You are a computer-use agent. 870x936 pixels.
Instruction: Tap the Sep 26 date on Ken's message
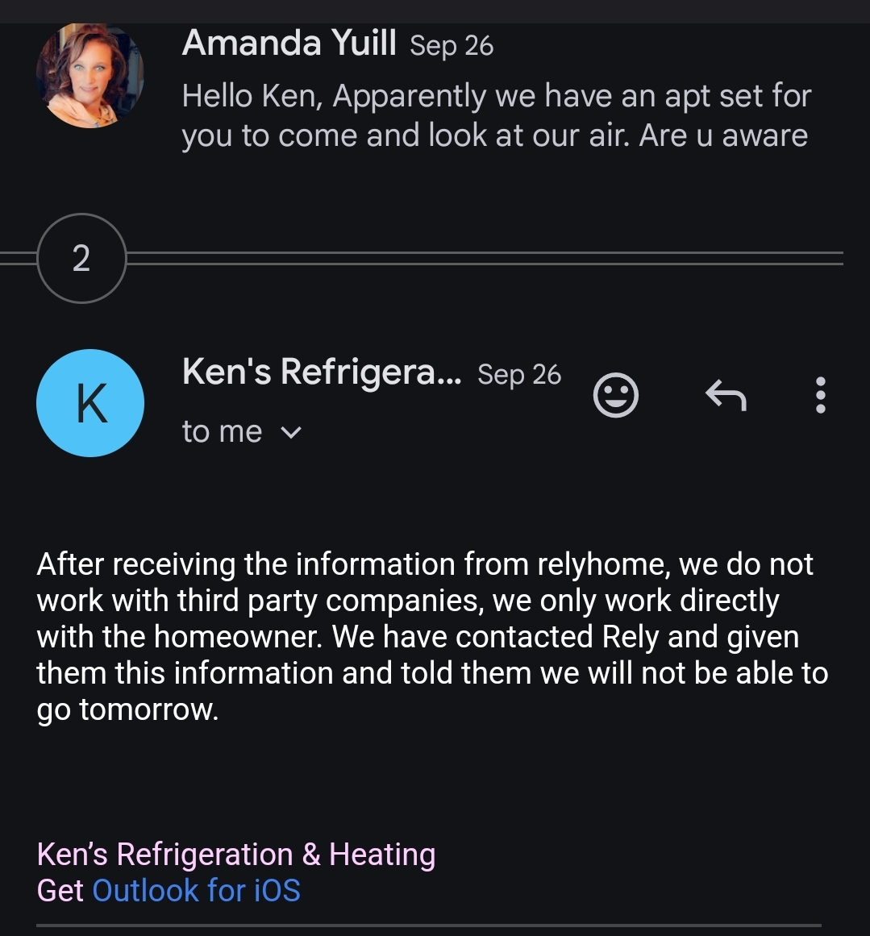[x=519, y=375]
